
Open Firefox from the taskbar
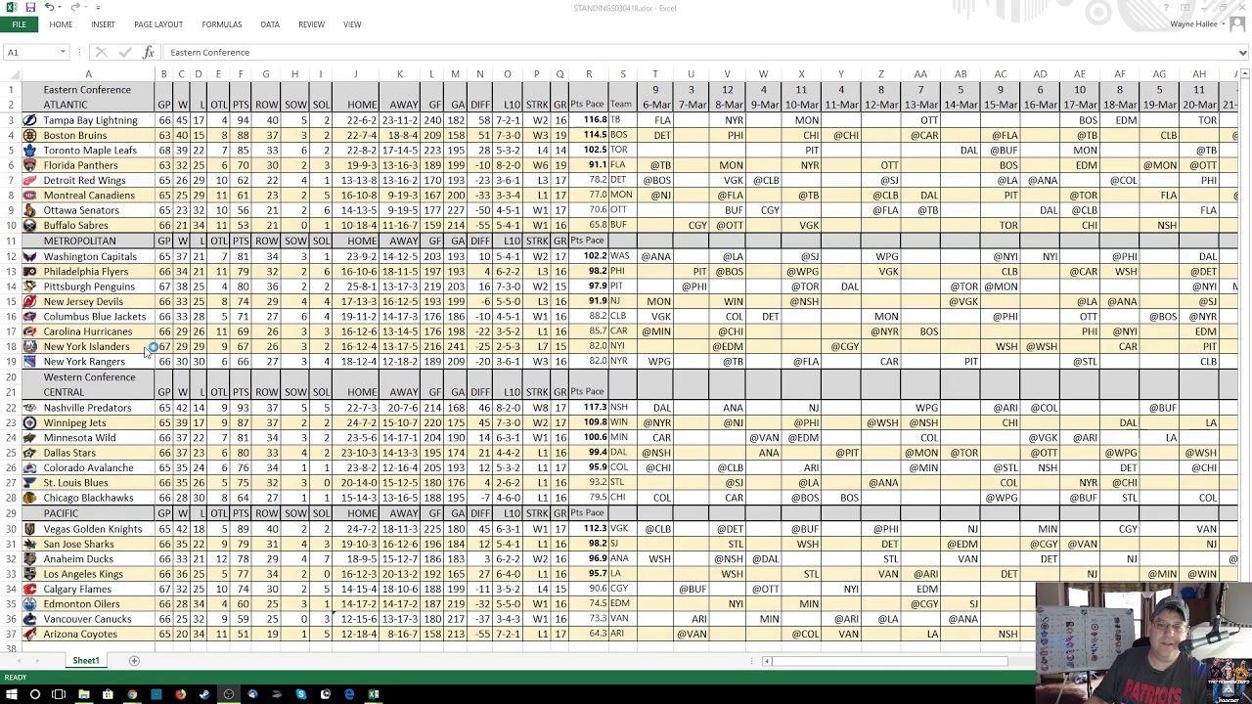180,694
